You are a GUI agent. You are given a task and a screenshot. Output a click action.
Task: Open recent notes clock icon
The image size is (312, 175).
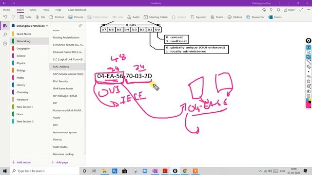coord(5,43)
